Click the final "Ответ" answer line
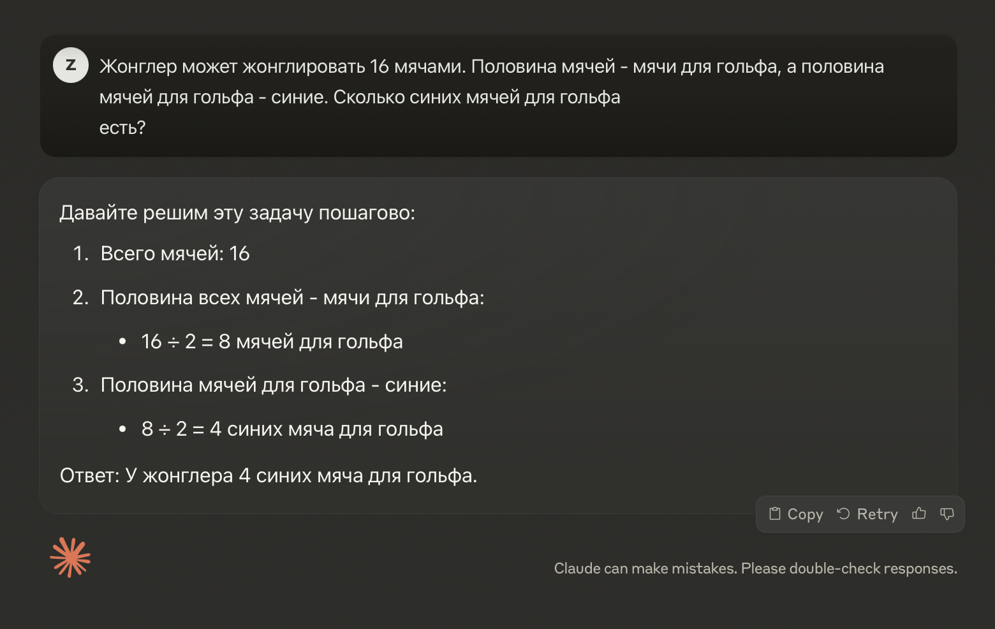 [x=268, y=475]
